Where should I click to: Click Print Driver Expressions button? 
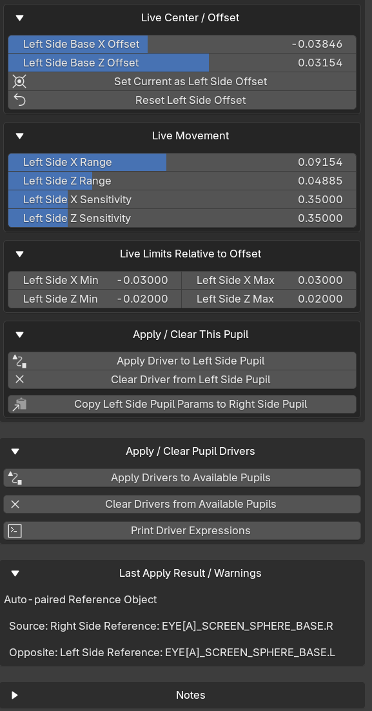coord(182,530)
